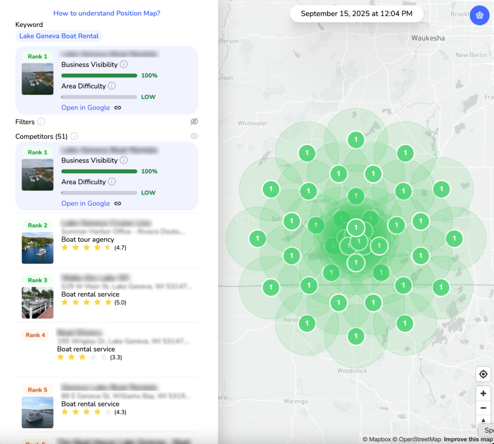
Task: Click "Improve this map" attribution link
Action: pyautogui.click(x=468, y=439)
